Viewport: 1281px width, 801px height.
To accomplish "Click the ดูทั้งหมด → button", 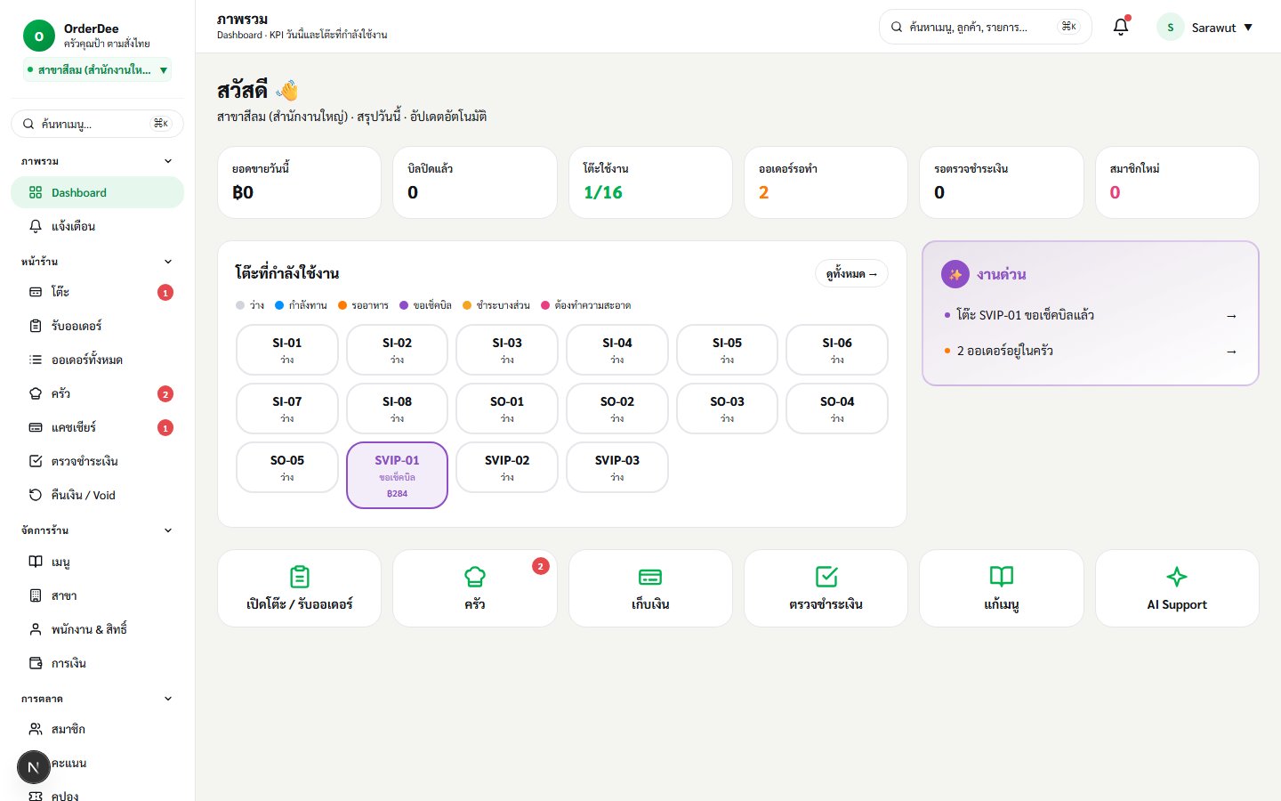I will pyautogui.click(x=851, y=273).
